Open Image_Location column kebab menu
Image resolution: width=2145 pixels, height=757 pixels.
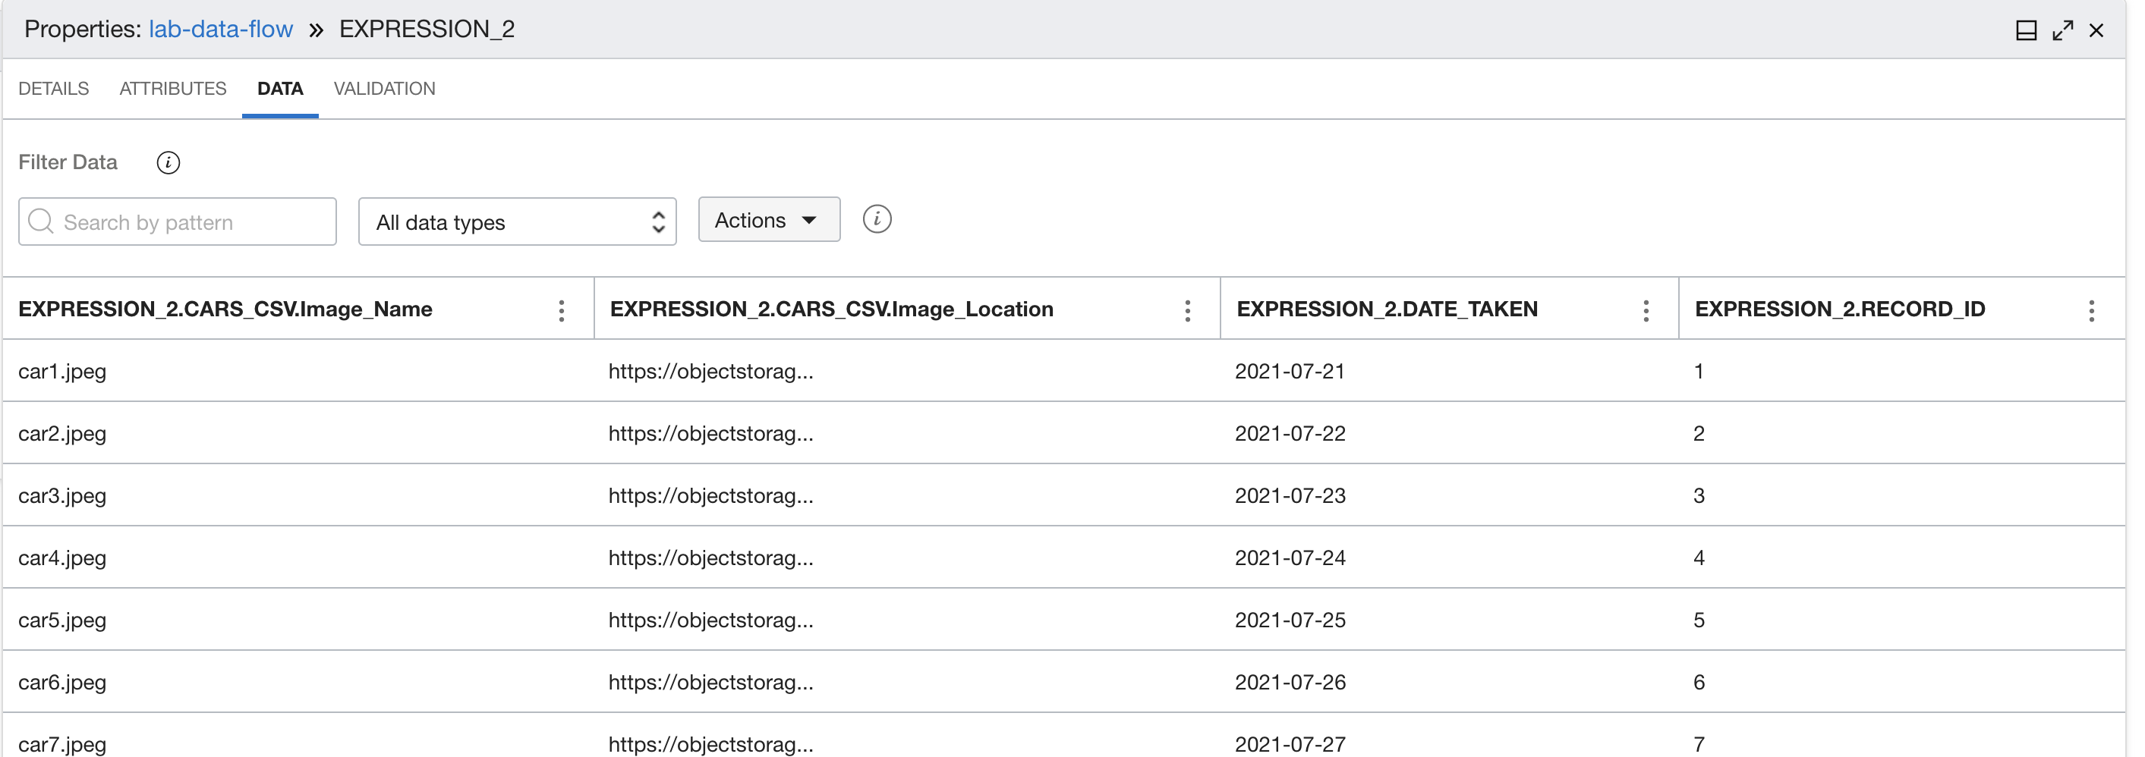tap(1186, 310)
